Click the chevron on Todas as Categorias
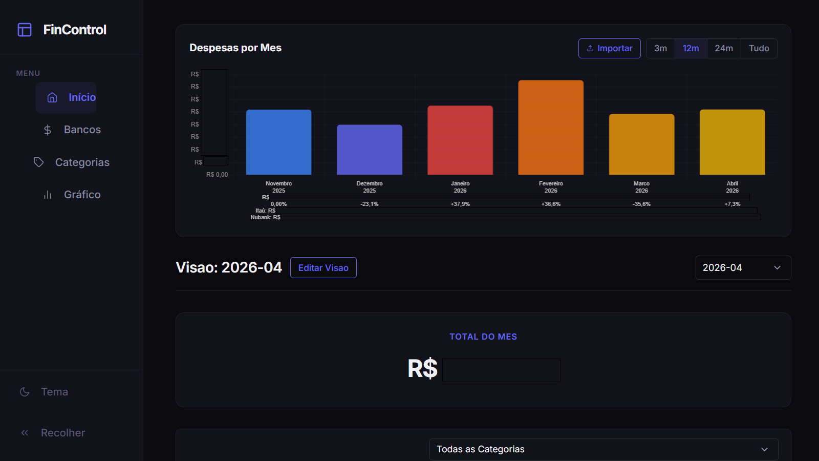Viewport: 819px width, 461px height. [x=764, y=449]
